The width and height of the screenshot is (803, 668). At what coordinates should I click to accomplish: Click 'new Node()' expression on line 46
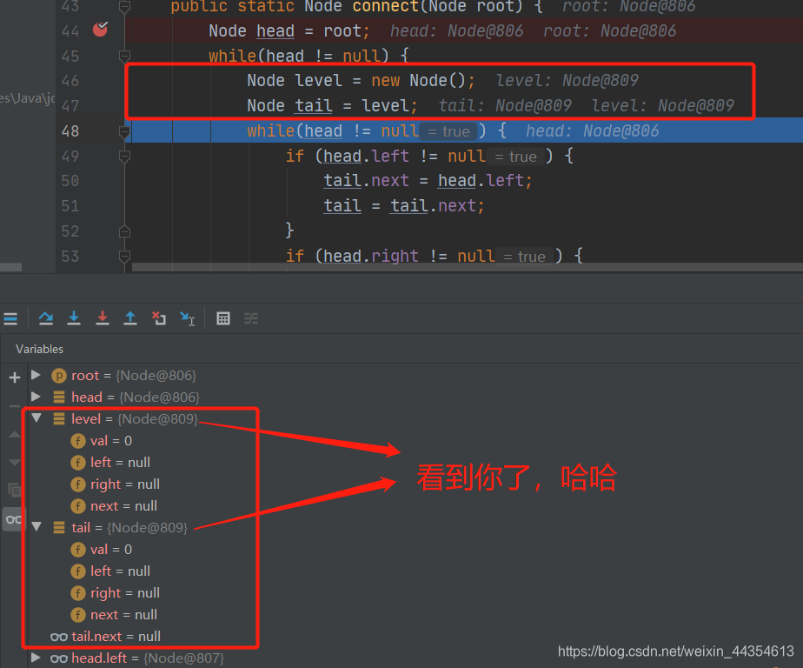tap(419, 81)
